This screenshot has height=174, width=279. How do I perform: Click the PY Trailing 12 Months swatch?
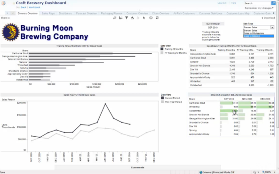pyautogui.click(x=162, y=53)
